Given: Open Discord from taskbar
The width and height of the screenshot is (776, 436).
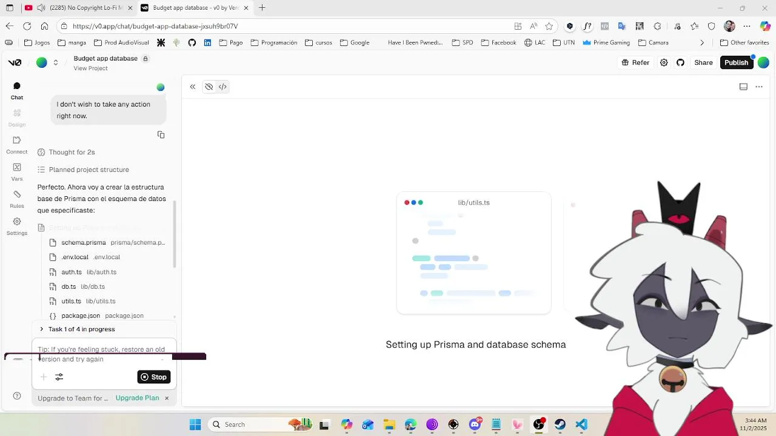Looking at the screenshot, I should point(475,424).
